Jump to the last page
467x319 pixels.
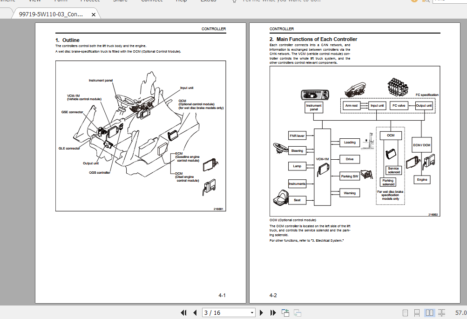273,312
